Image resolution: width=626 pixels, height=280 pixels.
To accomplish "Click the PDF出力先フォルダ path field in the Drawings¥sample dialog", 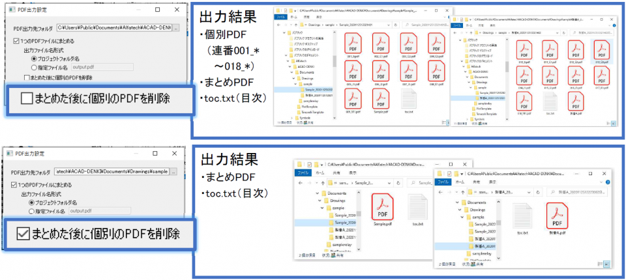I will (113, 172).
